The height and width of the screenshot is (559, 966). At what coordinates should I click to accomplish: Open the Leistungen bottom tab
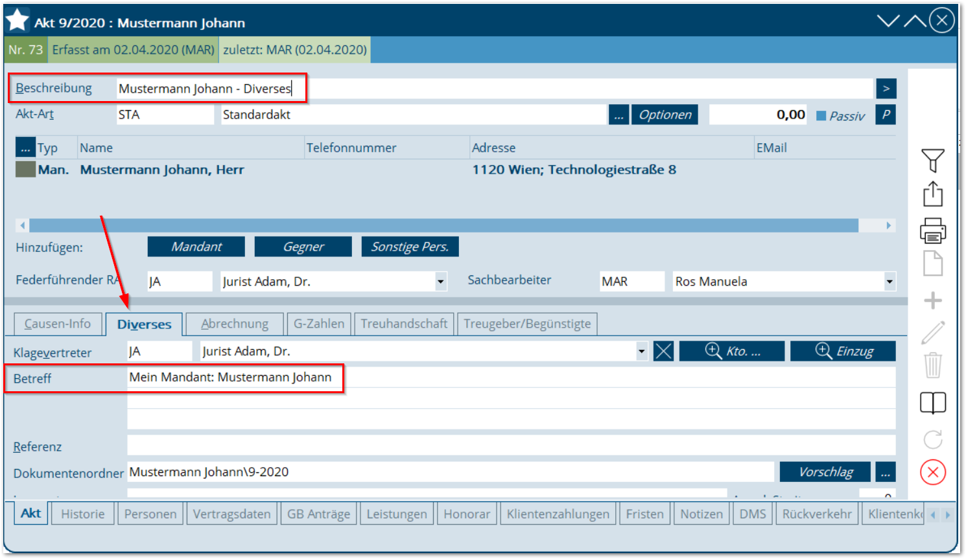click(397, 514)
